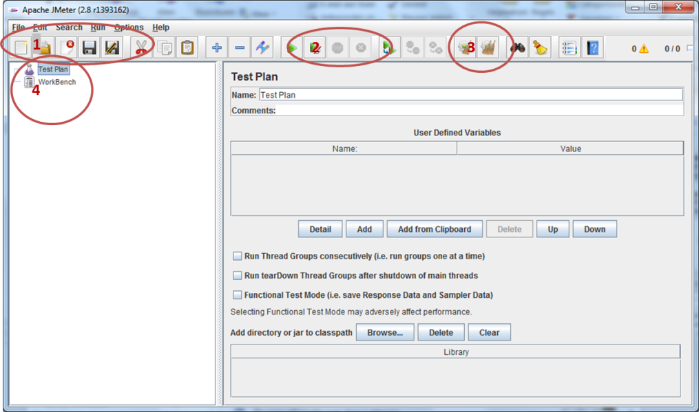Start the test with green play icon
This screenshot has height=412, width=699.
pyautogui.click(x=292, y=47)
